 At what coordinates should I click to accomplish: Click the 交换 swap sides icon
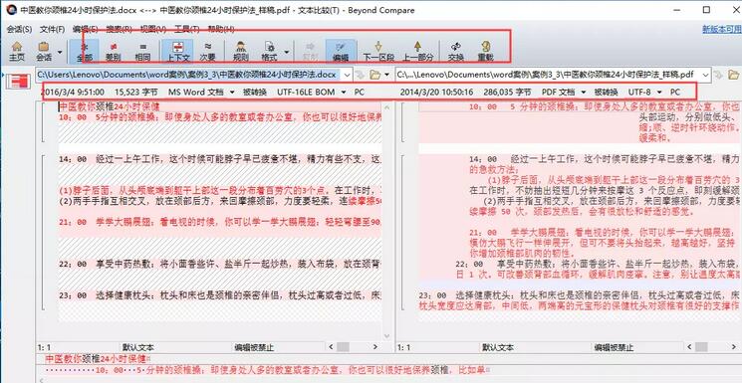click(456, 52)
